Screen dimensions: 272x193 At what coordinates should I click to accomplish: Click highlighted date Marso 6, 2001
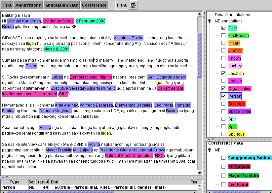(x=57, y=49)
